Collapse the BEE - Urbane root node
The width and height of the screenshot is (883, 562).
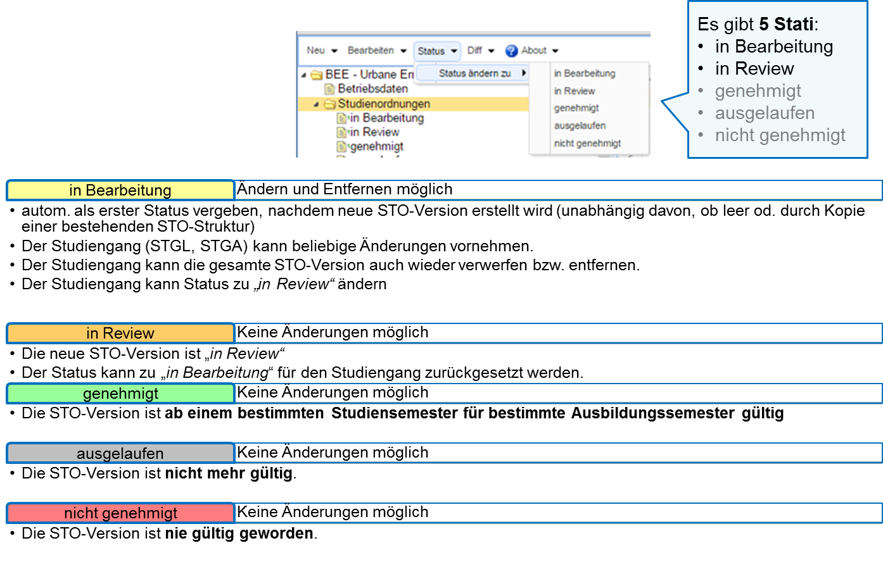click(x=304, y=75)
